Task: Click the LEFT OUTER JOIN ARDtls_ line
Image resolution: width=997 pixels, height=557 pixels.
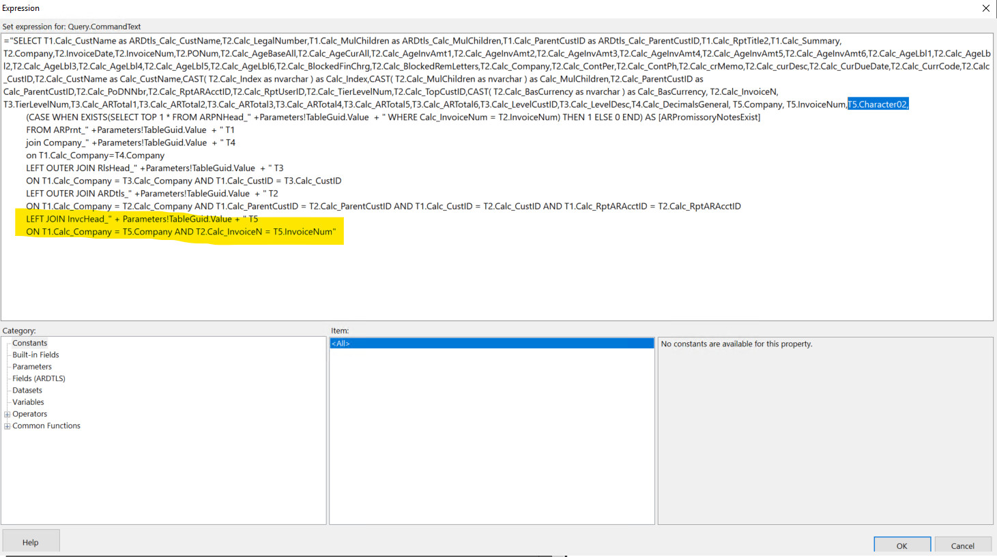Action: pyautogui.click(x=152, y=194)
